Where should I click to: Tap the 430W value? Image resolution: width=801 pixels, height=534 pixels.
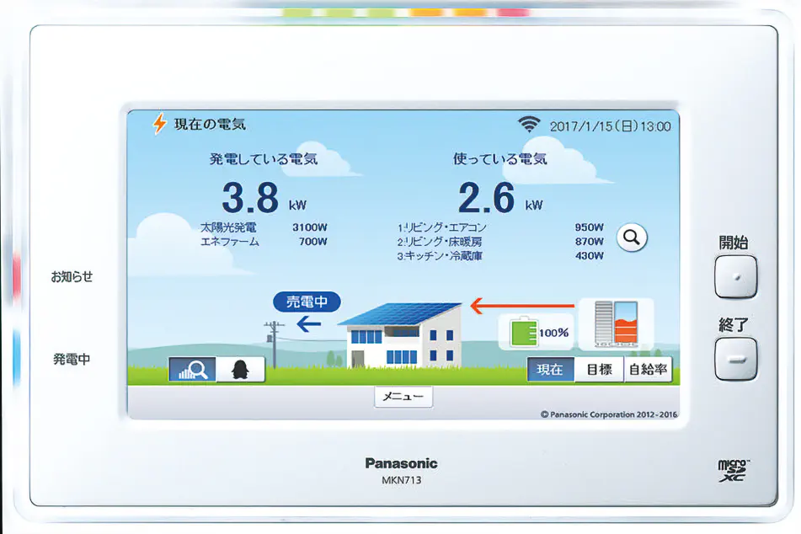point(590,256)
